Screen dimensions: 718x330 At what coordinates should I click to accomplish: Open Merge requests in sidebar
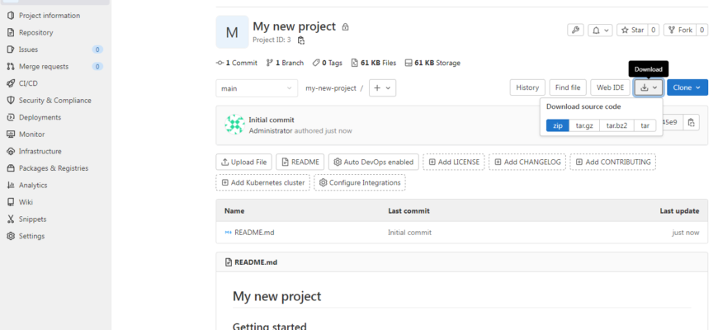(x=44, y=66)
